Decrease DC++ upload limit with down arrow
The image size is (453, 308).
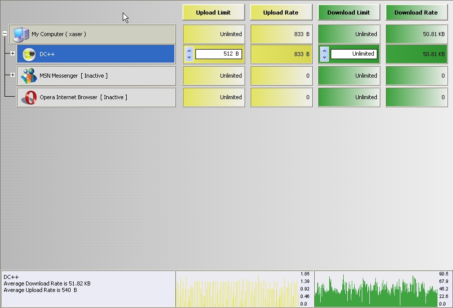189,58
